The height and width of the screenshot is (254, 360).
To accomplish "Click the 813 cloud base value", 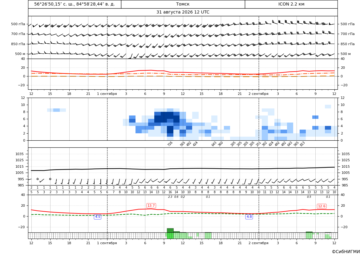I will [x=302, y=144].
